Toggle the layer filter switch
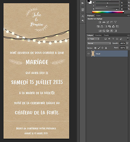 pyautogui.click(x=128, y=39)
